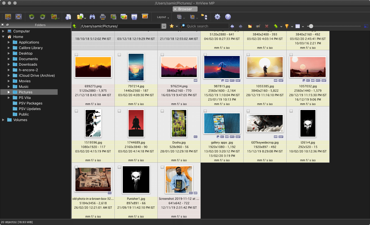
Task: Rotate image counter-clockwise with left rotate icon
Action: [x=32, y=17]
